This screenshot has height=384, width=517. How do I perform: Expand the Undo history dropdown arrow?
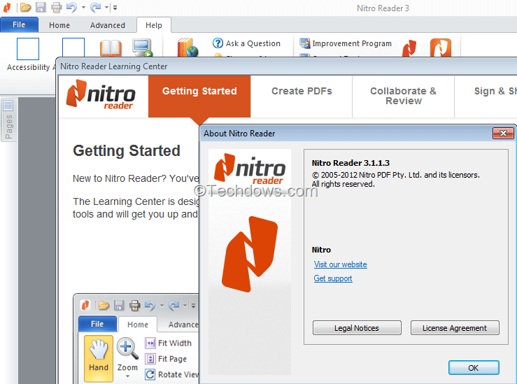click(83, 8)
